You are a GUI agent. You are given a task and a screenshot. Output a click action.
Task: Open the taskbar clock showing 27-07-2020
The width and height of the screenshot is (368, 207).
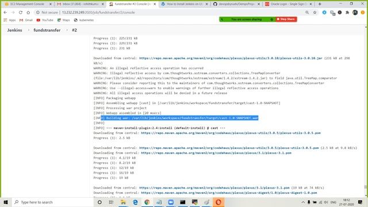[x=346, y=202]
